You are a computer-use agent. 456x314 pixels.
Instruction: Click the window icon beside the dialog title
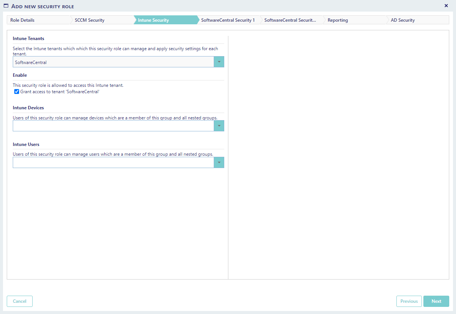pyautogui.click(x=6, y=6)
